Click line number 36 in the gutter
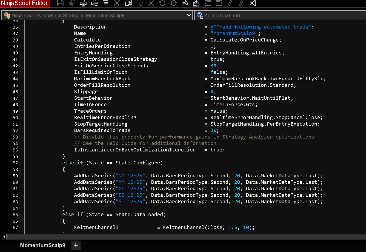 coord(15,27)
